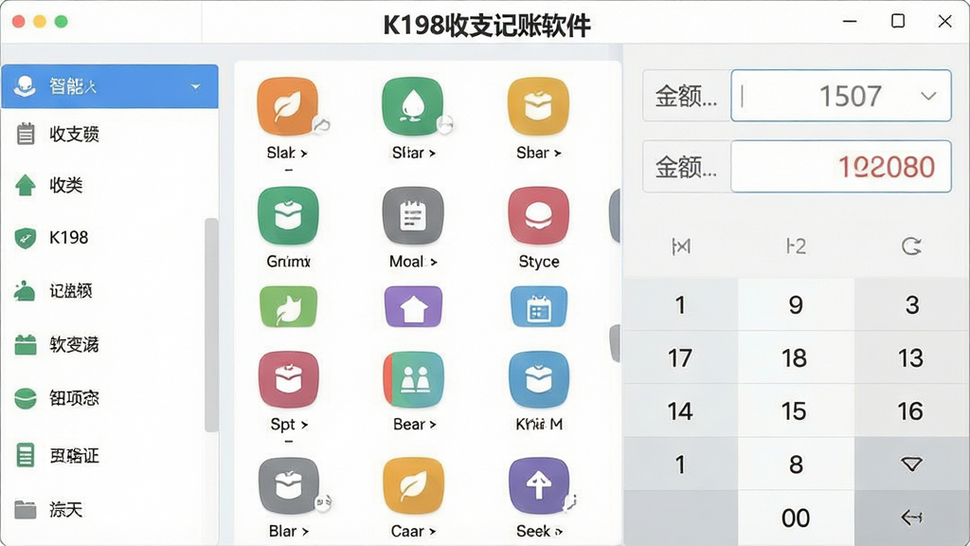Select the green droplet category icon
Viewport: 970px width, 546px height.
[x=413, y=106]
